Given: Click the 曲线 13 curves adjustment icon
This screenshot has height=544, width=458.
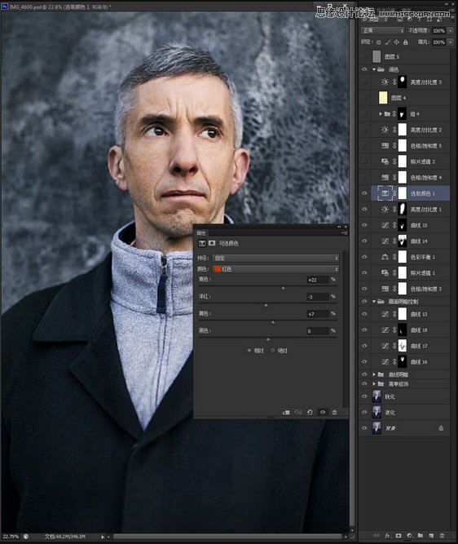Looking at the screenshot, I should pos(385,314).
